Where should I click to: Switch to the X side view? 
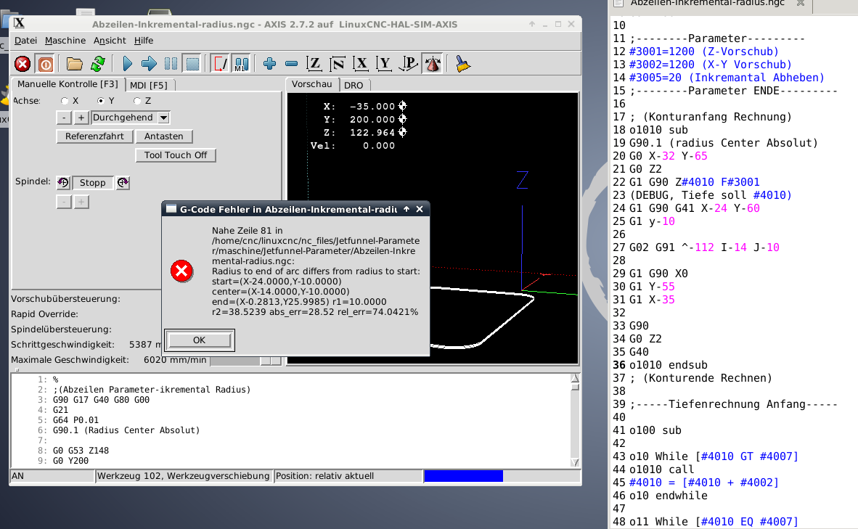(361, 64)
